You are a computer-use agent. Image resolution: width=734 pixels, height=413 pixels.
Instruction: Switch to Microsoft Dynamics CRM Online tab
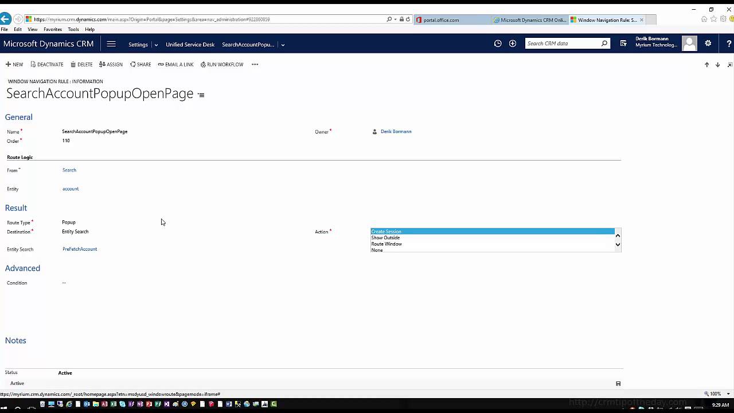(x=530, y=20)
